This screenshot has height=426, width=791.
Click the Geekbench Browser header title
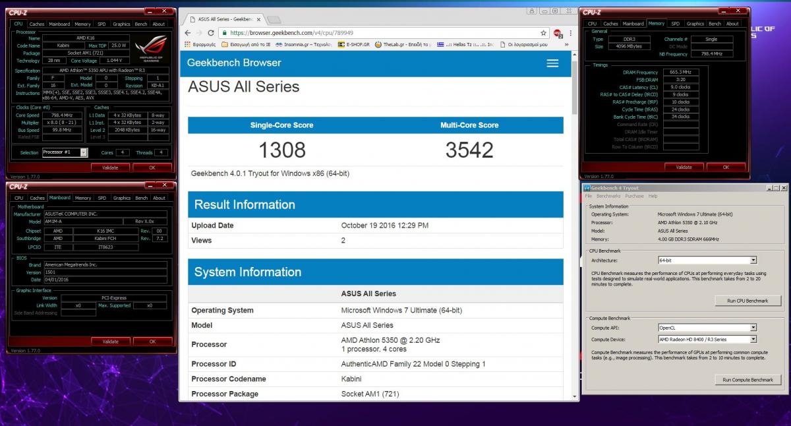[234, 63]
